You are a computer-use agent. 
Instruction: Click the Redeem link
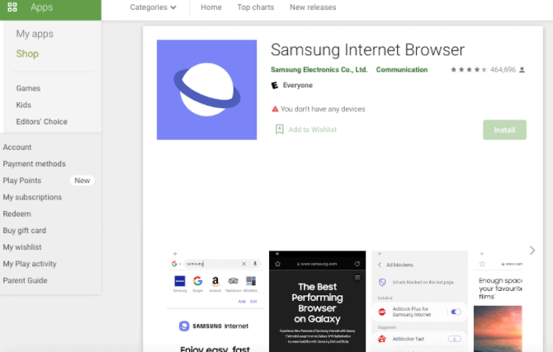pyautogui.click(x=17, y=214)
